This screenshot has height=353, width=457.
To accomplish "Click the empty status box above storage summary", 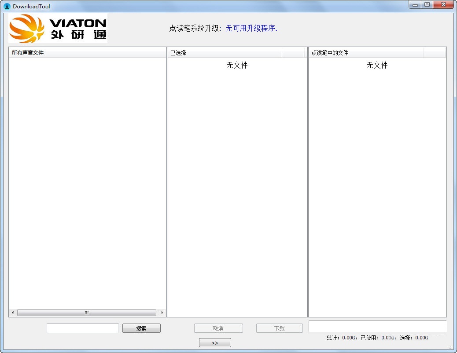I will 377,326.
